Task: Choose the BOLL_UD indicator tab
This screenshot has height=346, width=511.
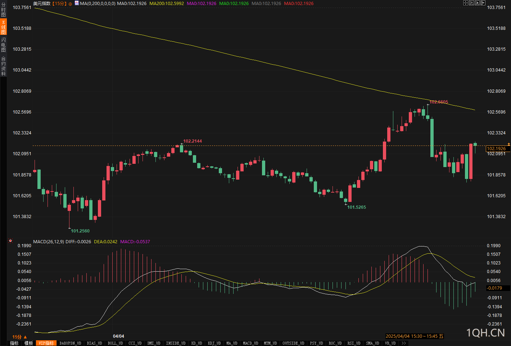Action: (x=115, y=343)
